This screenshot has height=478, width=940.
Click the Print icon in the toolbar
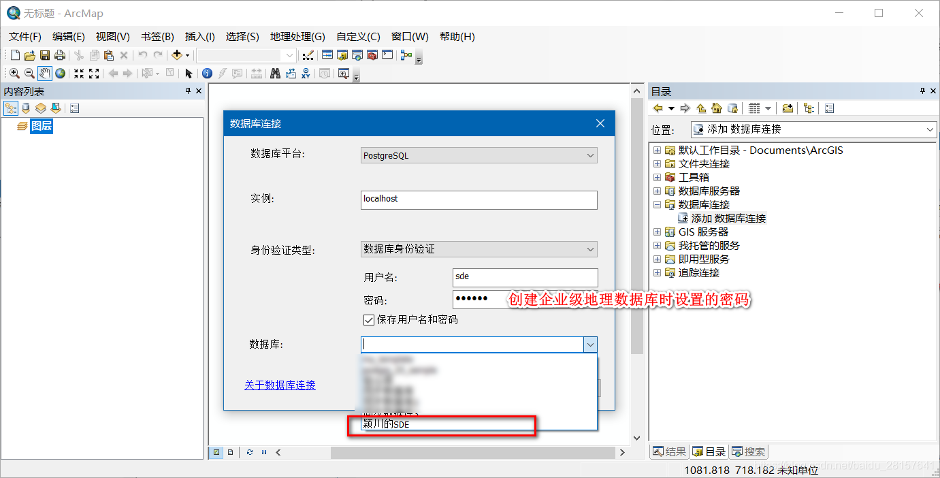[x=60, y=55]
